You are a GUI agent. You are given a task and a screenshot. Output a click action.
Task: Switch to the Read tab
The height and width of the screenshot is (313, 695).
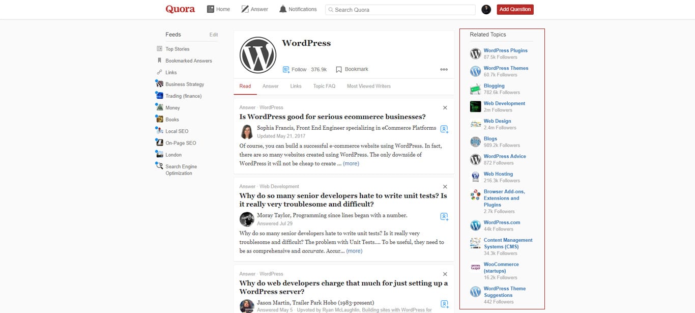tap(245, 86)
